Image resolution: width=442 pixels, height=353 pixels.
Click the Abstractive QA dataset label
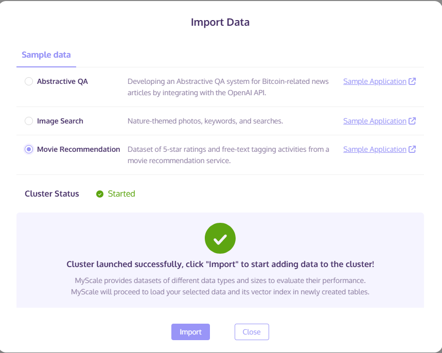click(x=62, y=81)
